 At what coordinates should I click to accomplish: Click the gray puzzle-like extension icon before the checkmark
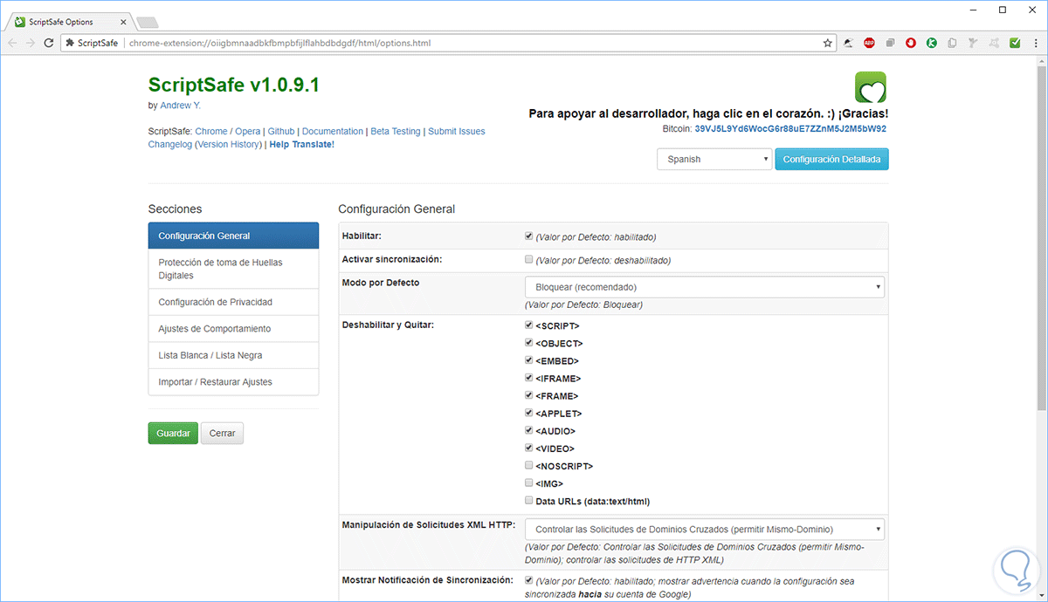click(x=994, y=43)
